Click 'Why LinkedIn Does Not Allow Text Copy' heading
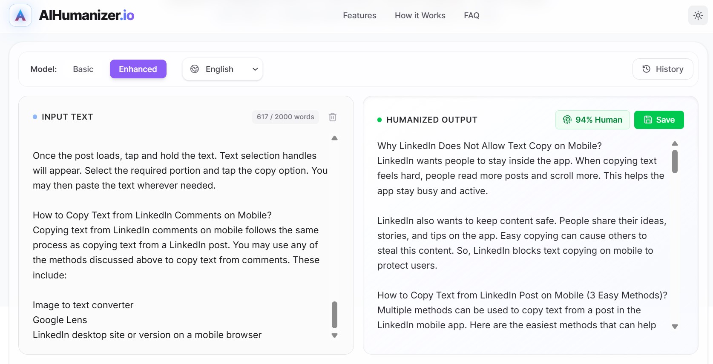This screenshot has width=713, height=364. point(489,146)
